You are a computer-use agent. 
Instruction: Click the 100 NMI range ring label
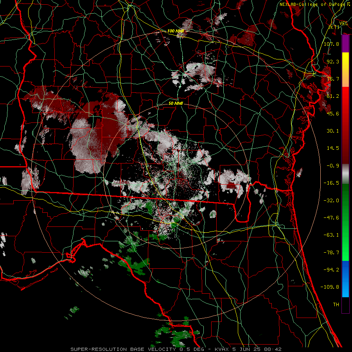coord(176,31)
